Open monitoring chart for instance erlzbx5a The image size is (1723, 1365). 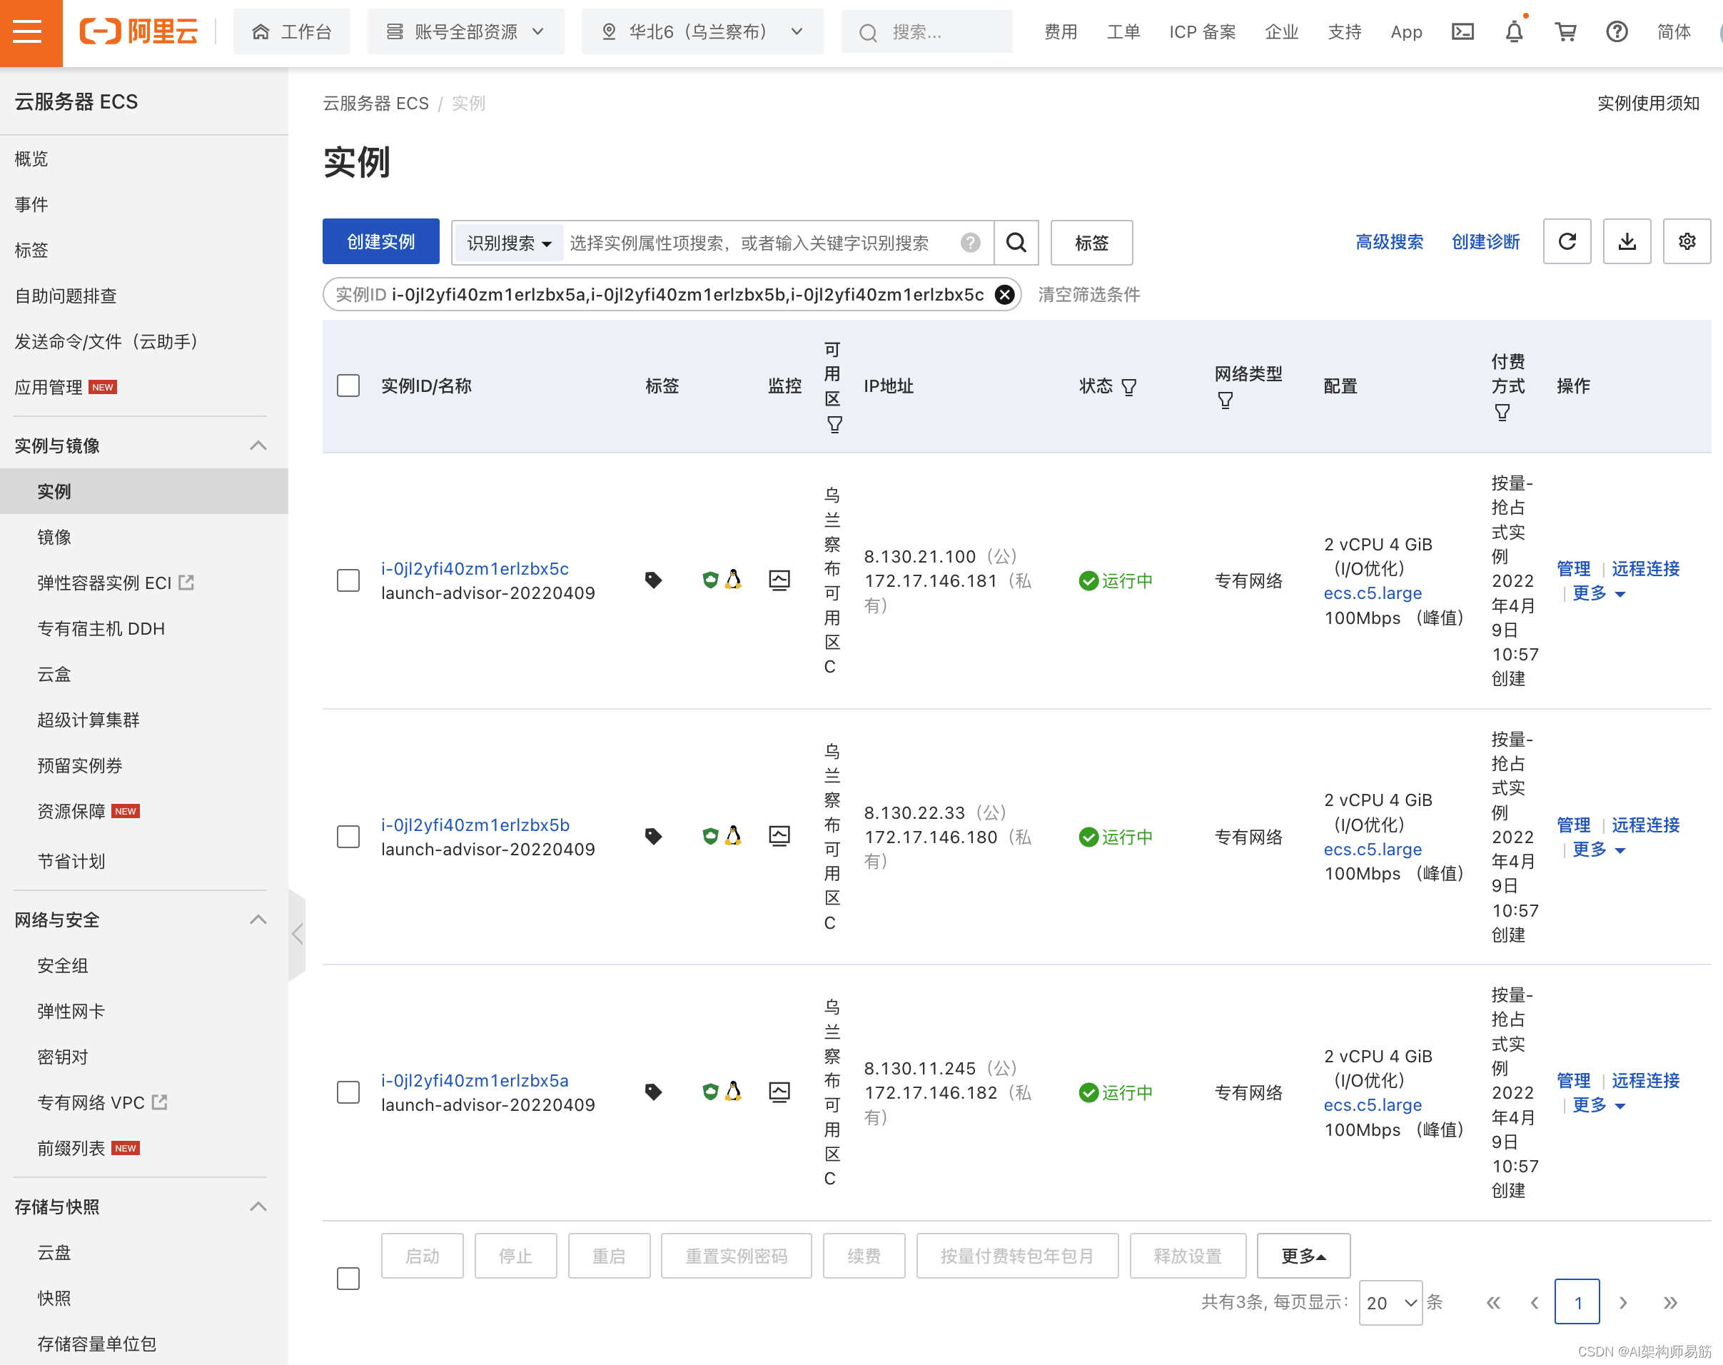[x=779, y=1092]
